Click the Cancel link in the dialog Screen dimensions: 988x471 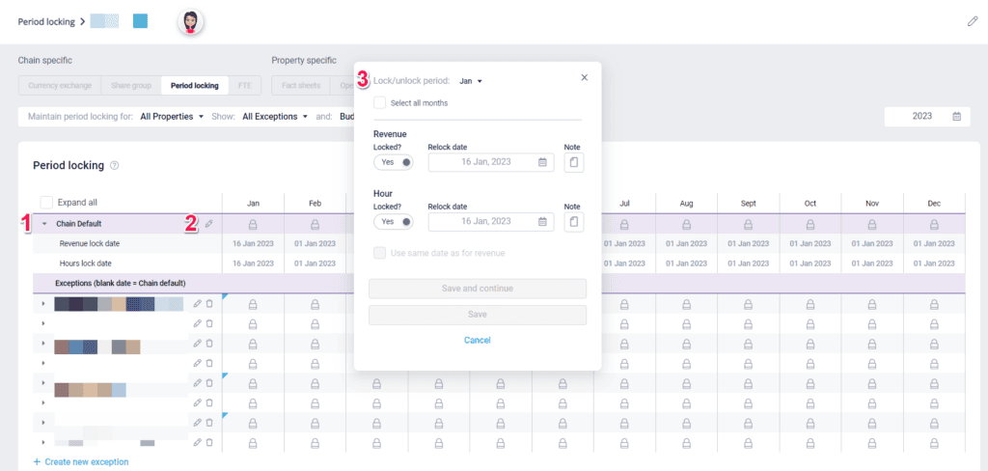tap(477, 341)
